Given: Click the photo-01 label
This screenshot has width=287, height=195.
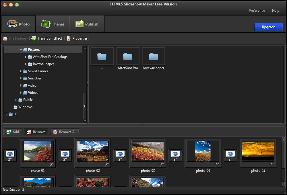Looking at the screenshot, I should [x=38, y=171].
